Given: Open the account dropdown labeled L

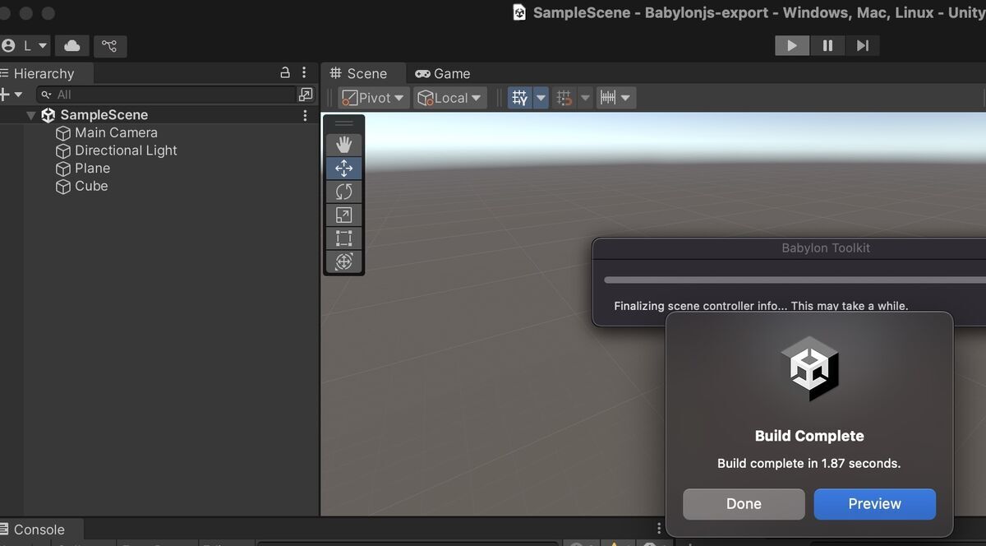Looking at the screenshot, I should point(25,45).
